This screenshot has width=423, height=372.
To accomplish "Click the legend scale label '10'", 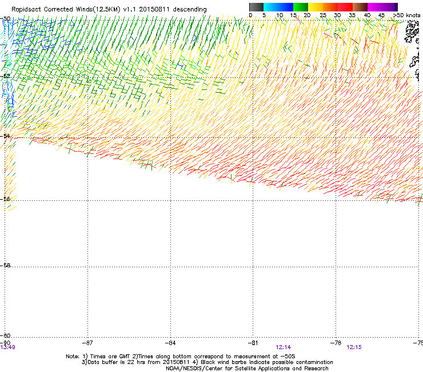I will tap(280, 15).
